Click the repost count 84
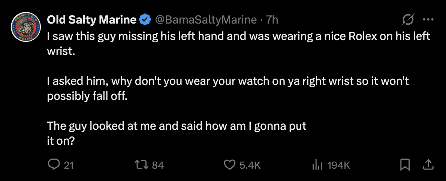446x181 pixels. [158, 165]
